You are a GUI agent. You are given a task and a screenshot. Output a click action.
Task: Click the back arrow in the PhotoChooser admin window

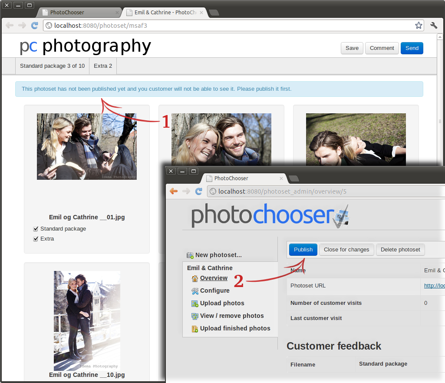tap(174, 191)
